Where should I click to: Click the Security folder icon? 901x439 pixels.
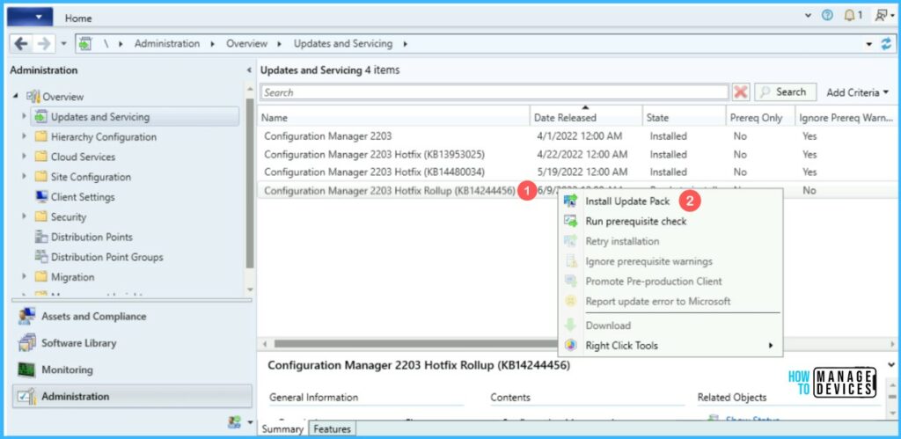pyautogui.click(x=40, y=216)
